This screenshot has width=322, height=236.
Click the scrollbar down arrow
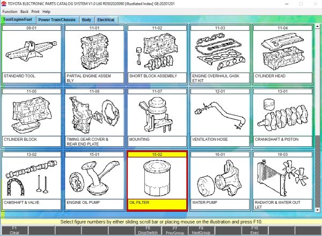[318, 210]
